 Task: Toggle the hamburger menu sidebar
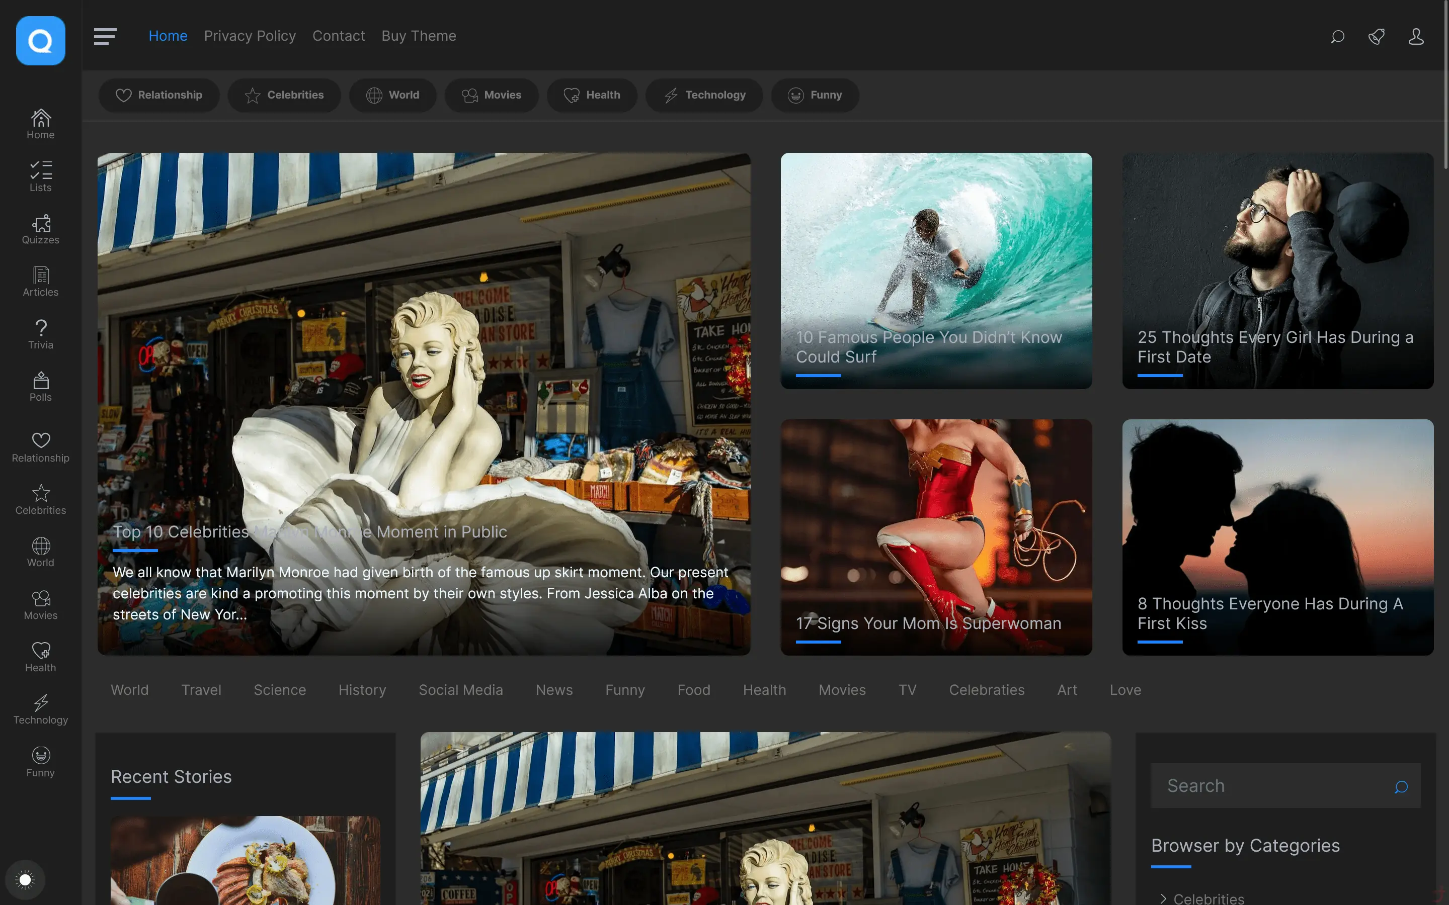tap(105, 37)
